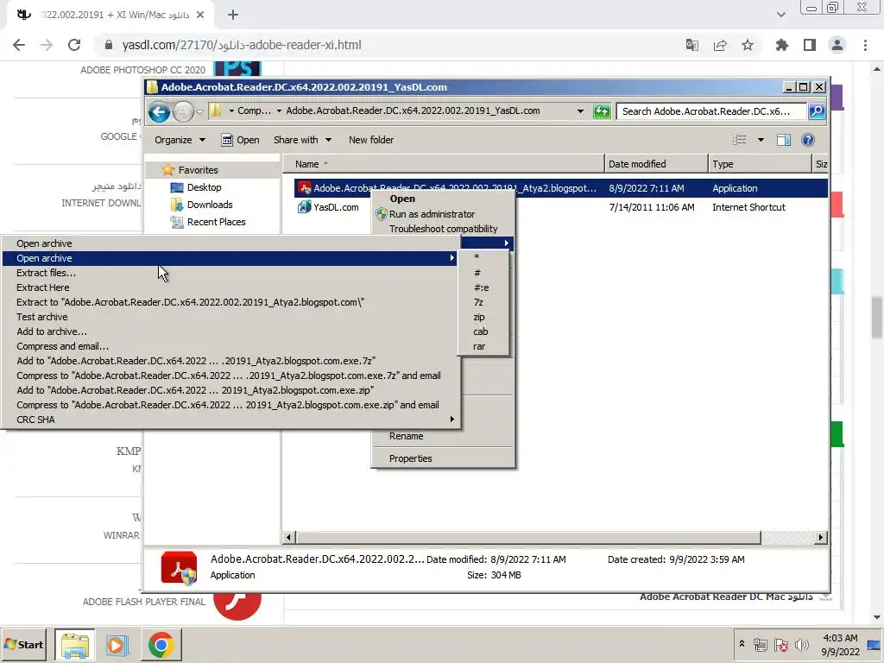Open the Share with dropdown

point(302,140)
